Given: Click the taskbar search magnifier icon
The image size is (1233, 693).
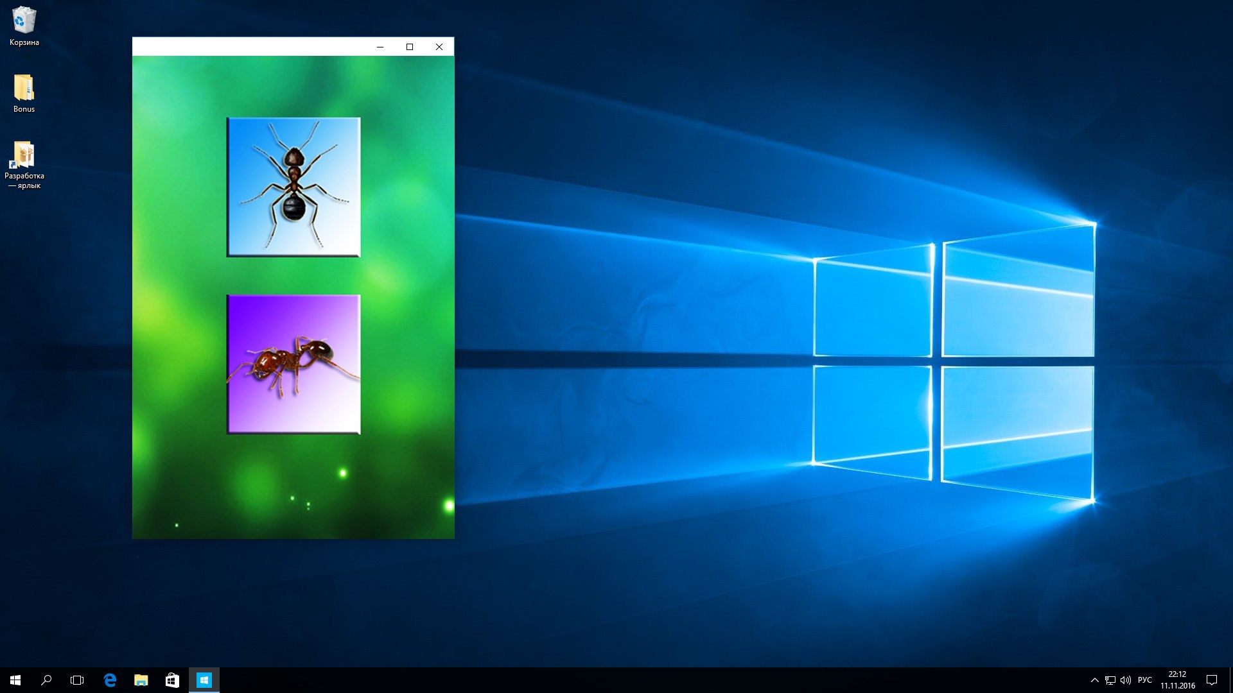Looking at the screenshot, I should click(46, 680).
